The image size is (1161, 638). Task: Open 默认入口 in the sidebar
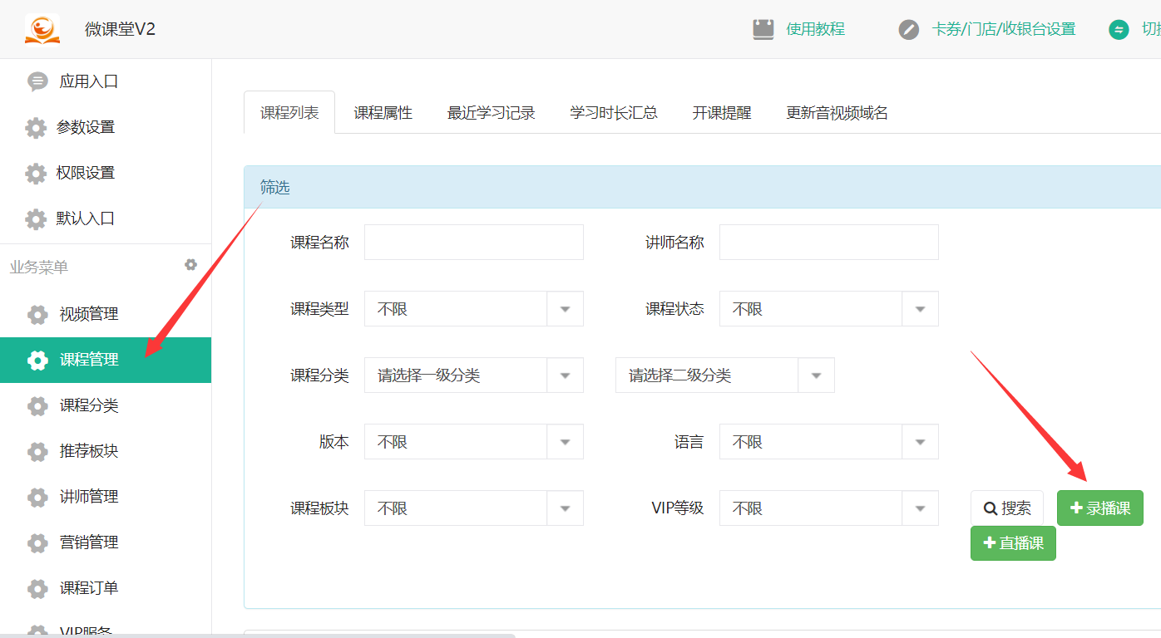106,218
